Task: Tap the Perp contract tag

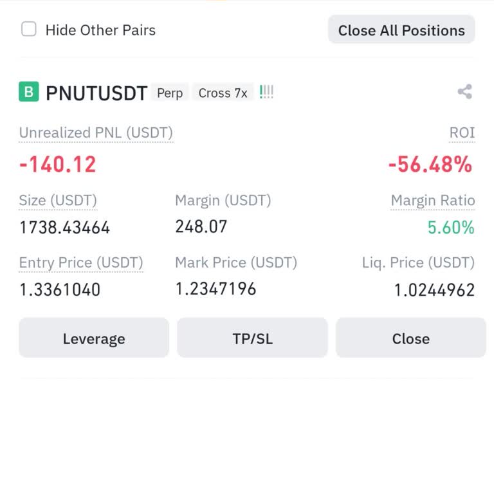Action: tap(170, 93)
